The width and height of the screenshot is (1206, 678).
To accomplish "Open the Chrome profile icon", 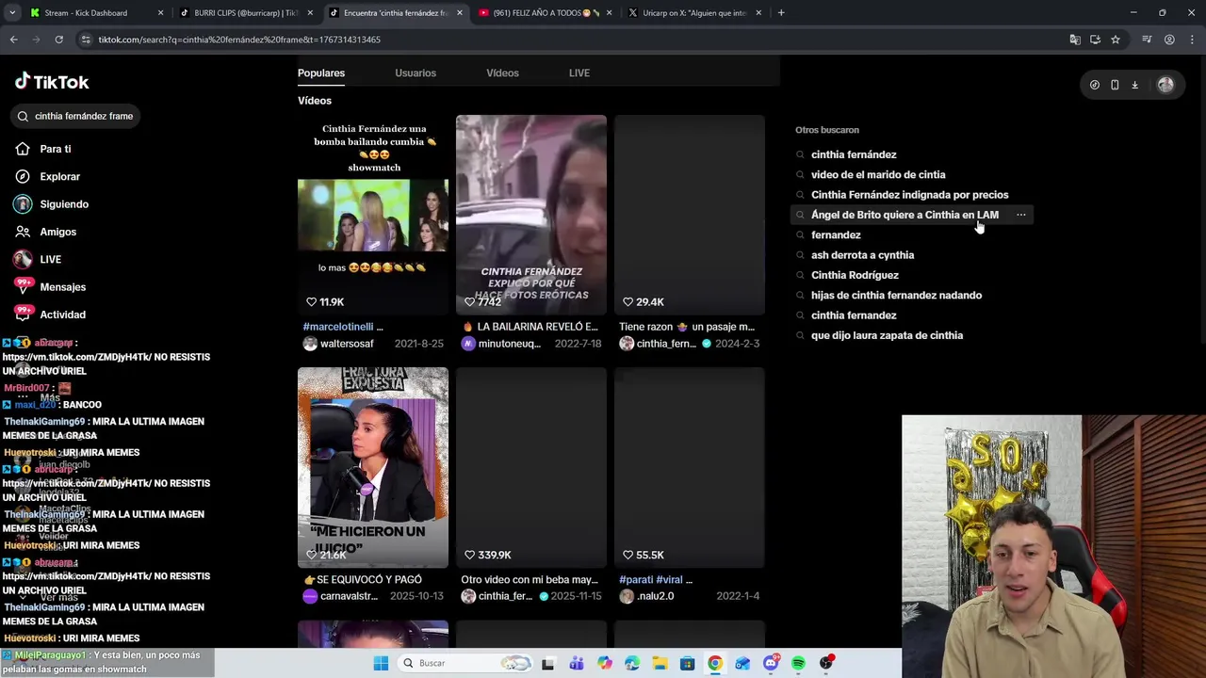I will [x=1169, y=40].
